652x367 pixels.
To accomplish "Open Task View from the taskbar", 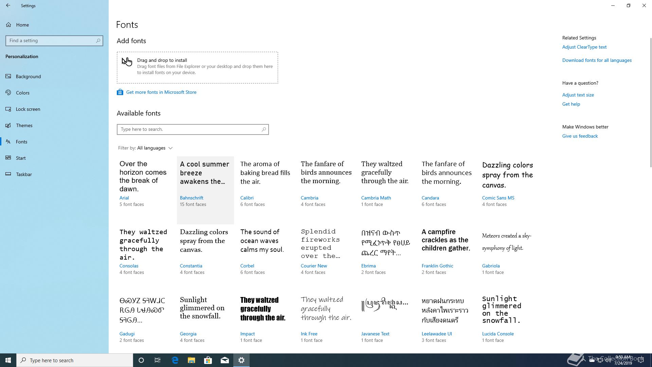I will (x=158, y=360).
